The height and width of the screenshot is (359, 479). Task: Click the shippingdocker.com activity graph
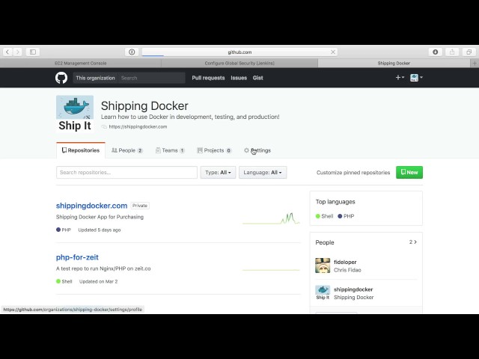pyautogui.click(x=271, y=218)
